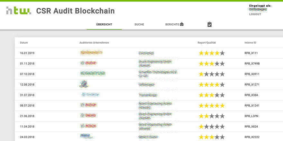This screenshot has width=283, height=141.
Task: Click second star in RPB_L3PN row
Action: point(206,116)
